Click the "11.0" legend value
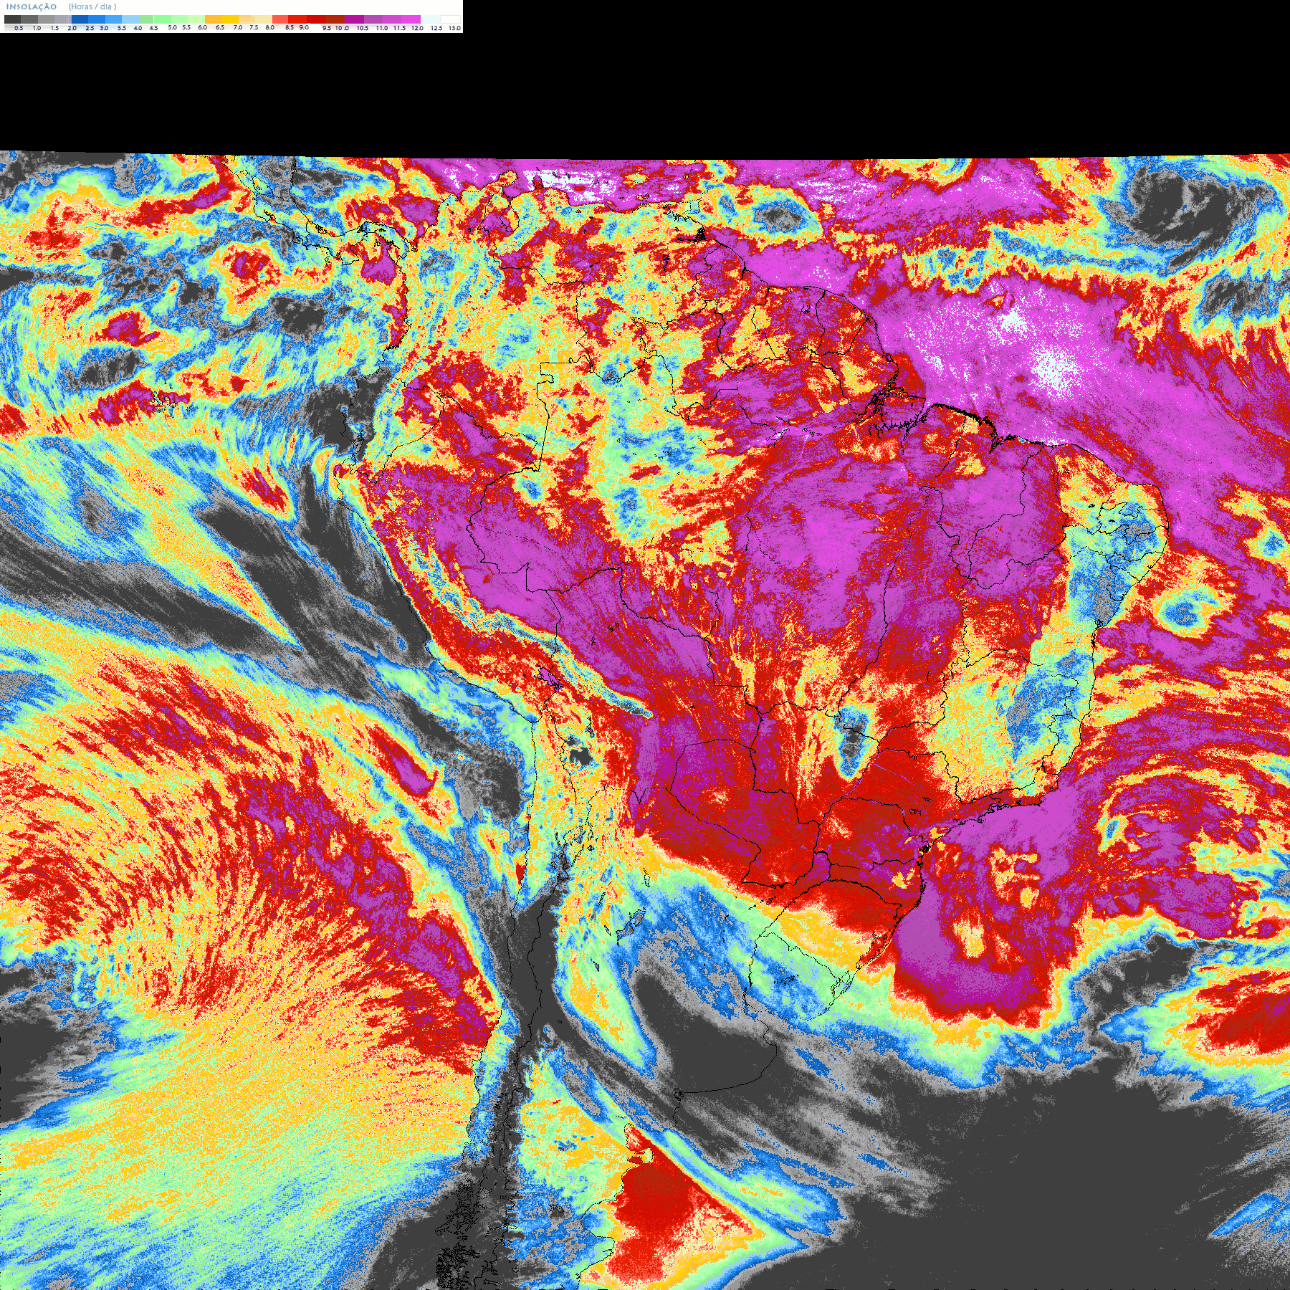The image size is (1290, 1290). 382,28
